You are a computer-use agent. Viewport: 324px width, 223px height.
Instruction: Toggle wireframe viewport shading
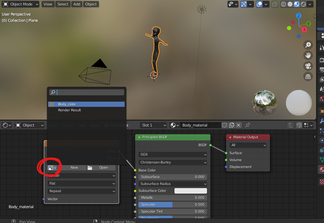[283, 4]
